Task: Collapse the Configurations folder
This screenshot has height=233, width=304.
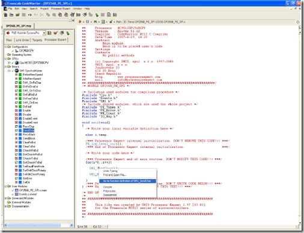Action: point(6,47)
